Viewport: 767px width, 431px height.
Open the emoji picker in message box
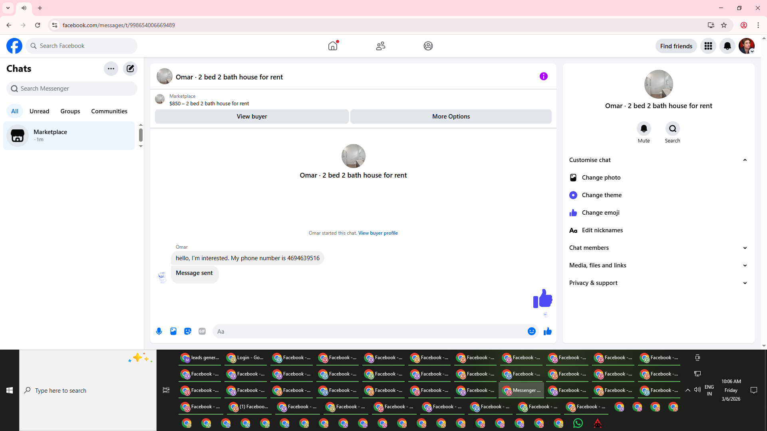(531, 331)
